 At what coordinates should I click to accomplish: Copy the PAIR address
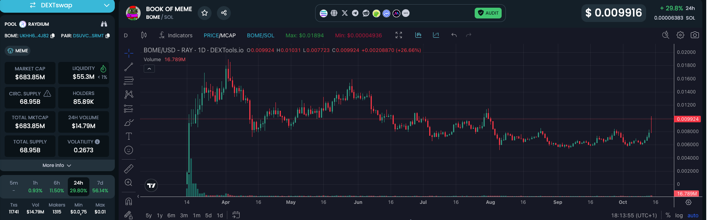click(x=107, y=36)
